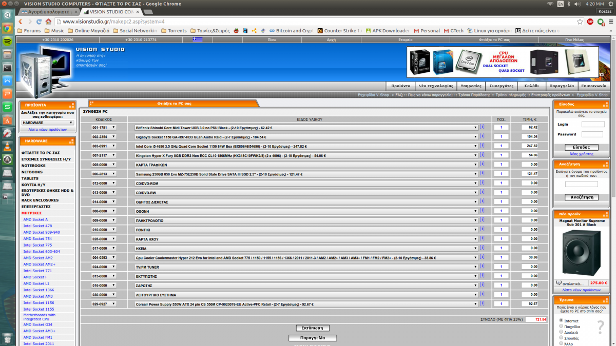Open the Intel Socket 1155 sidebar link
The width and height of the screenshot is (616, 346).
[38, 309]
